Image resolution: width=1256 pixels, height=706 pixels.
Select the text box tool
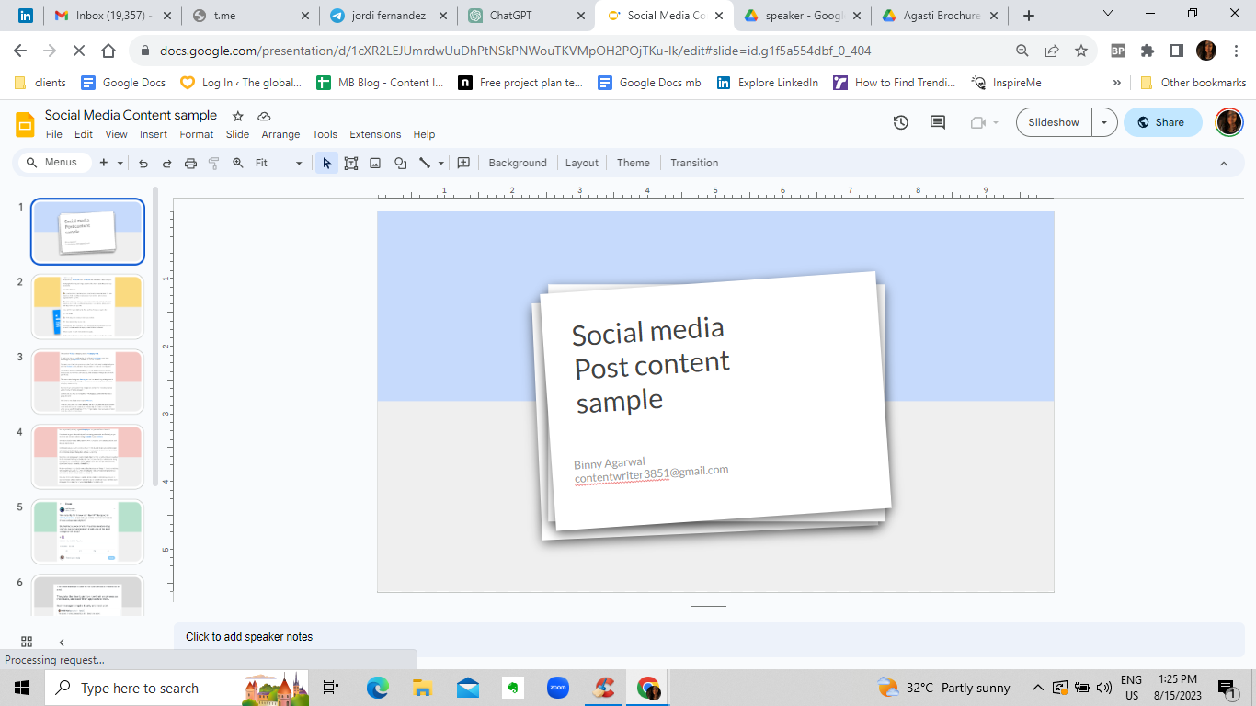(x=351, y=163)
